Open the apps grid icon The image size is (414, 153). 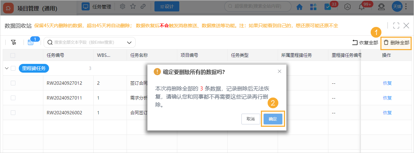(313, 7)
